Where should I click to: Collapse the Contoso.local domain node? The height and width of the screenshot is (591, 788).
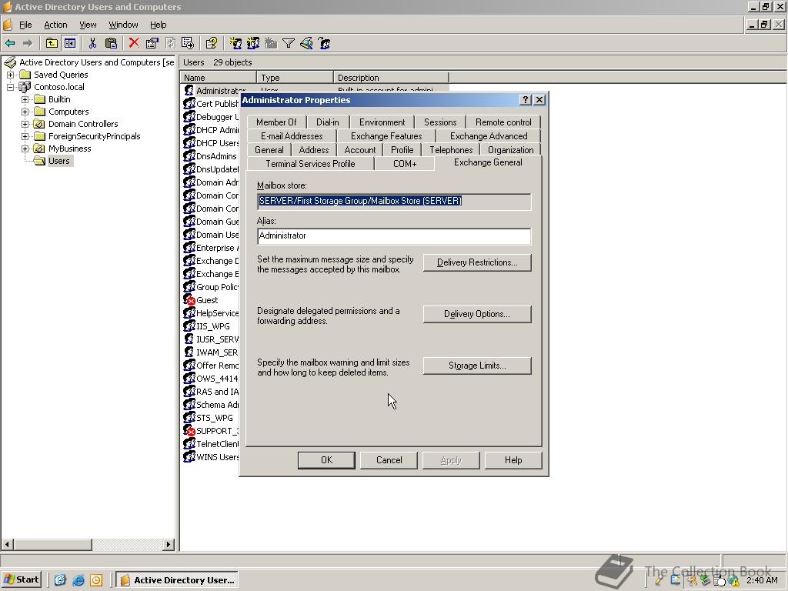[10, 87]
